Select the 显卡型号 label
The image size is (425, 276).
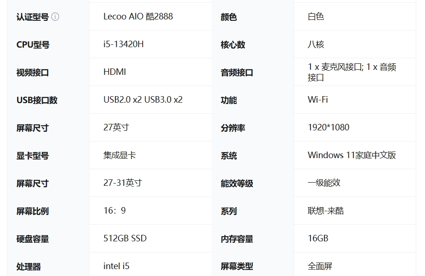(x=32, y=156)
